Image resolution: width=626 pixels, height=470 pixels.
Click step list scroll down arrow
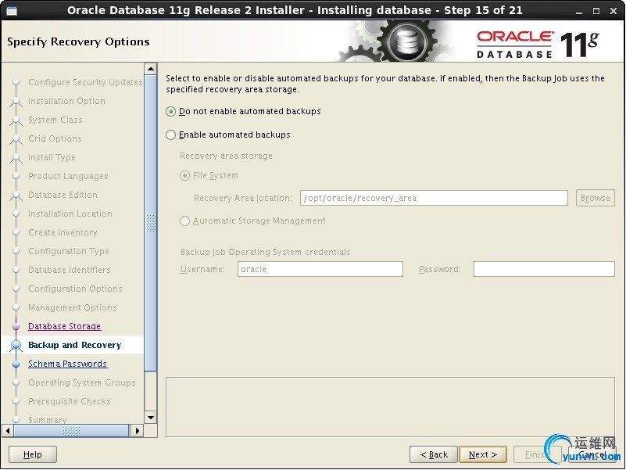151,418
